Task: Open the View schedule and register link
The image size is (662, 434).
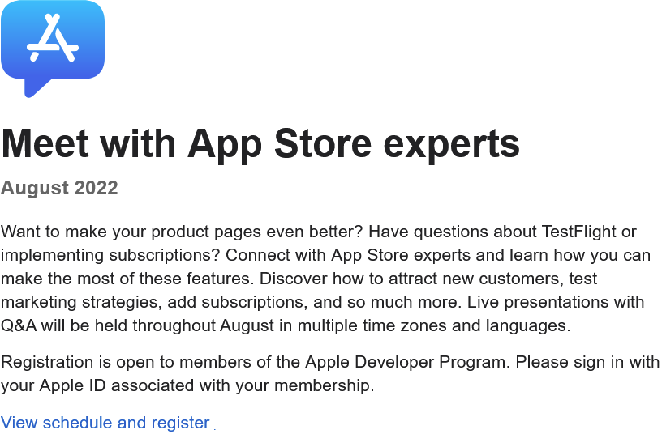Action: click(105, 423)
